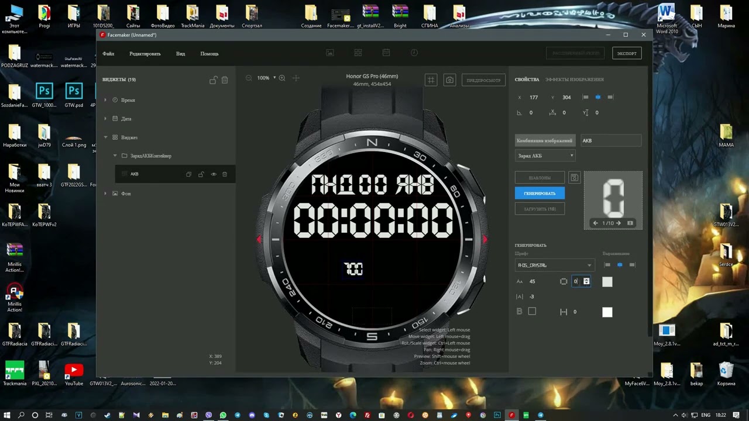Click the Экспорт button
This screenshot has height=421, width=749.
click(x=627, y=53)
